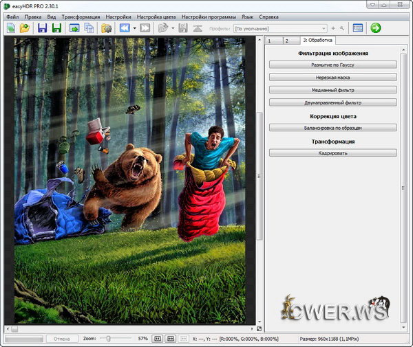413x347 pixels.
Task: Click the new document toolbar icon
Action: click(x=12, y=28)
